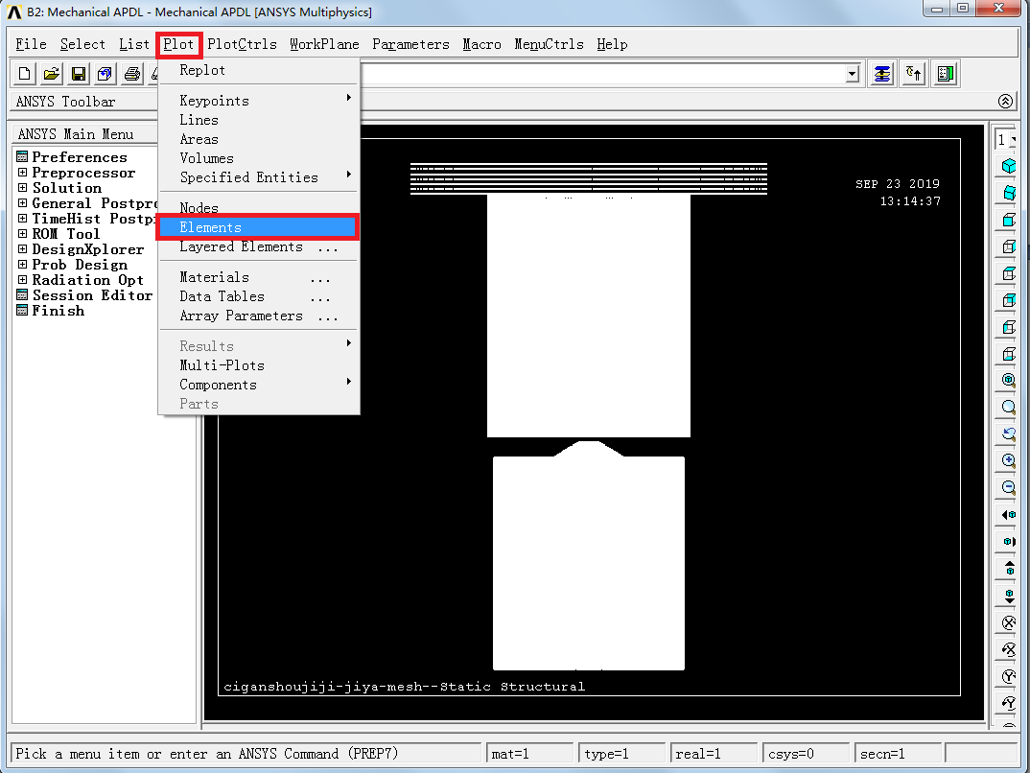
Task: Save the database with floppy icon
Action: click(x=79, y=74)
